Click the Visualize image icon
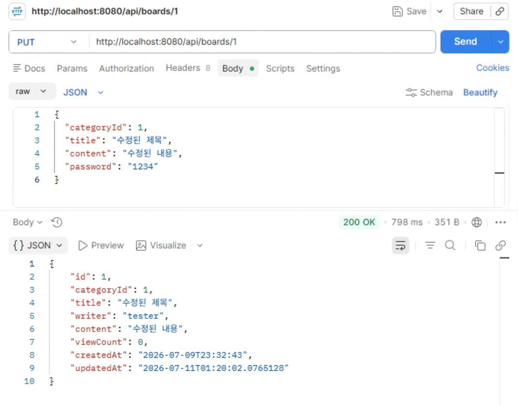Viewport: 518px width, 405px height. point(141,246)
